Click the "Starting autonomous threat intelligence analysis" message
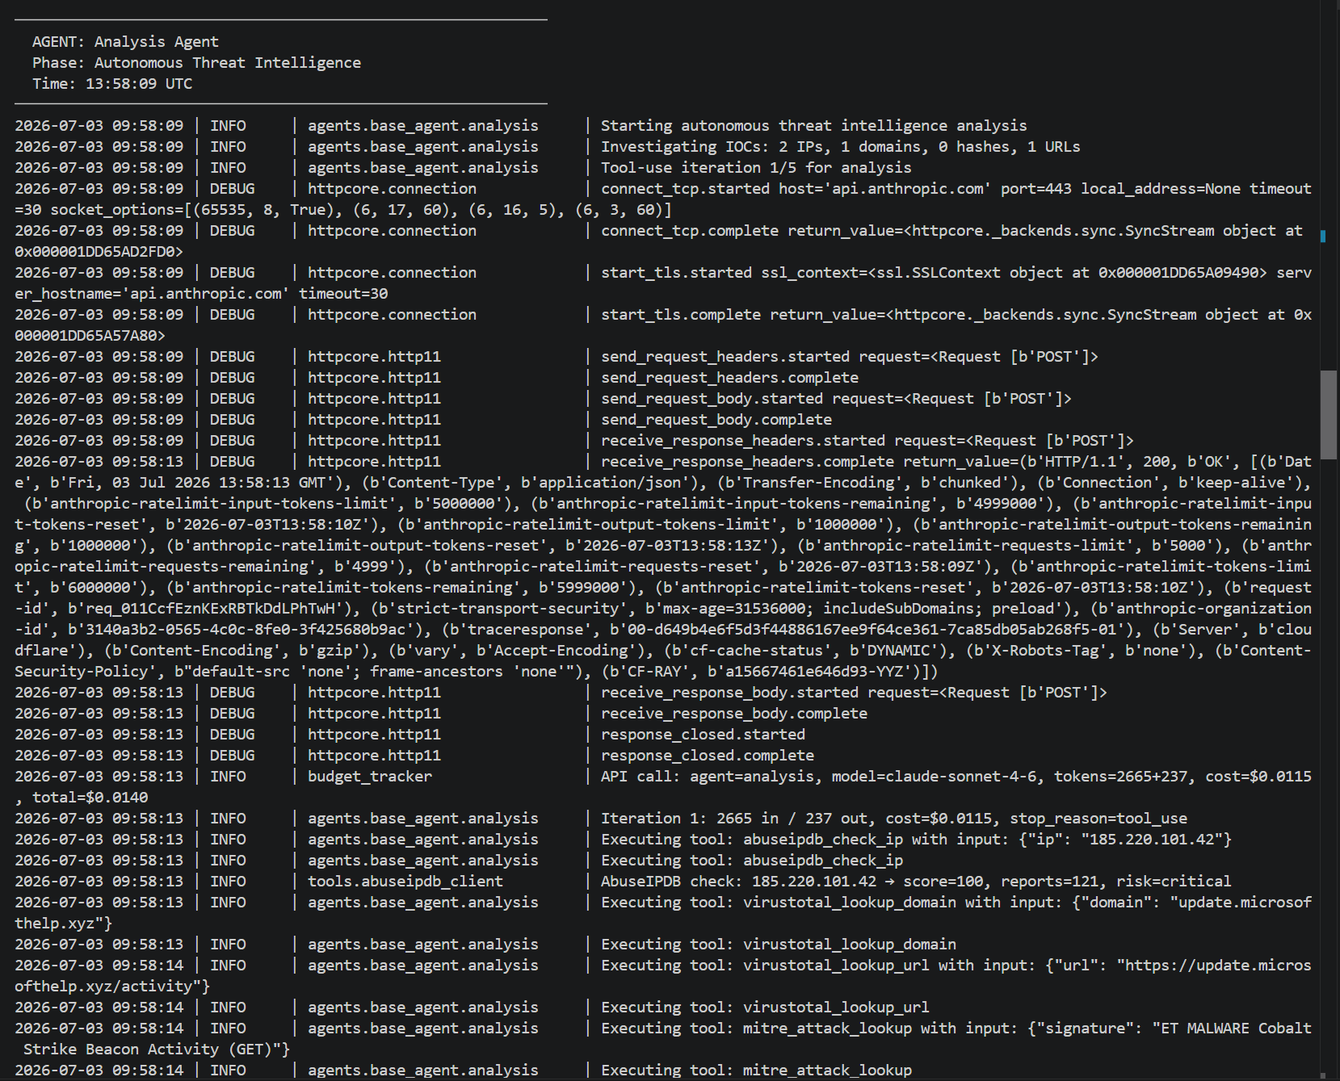 (813, 125)
